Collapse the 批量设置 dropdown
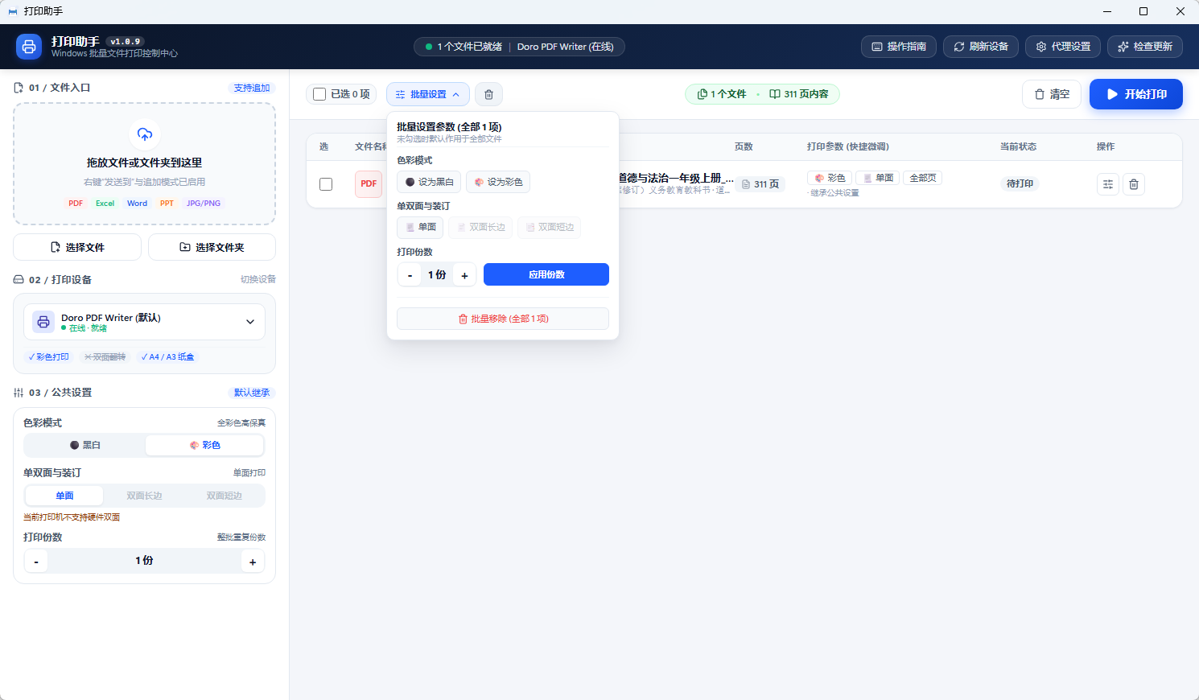The width and height of the screenshot is (1199, 700). (428, 94)
